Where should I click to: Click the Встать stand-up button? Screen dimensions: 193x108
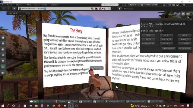[96, 97]
